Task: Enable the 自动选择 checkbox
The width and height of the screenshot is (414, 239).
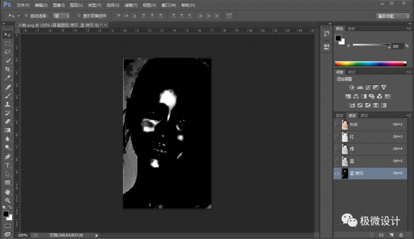Action: (x=26, y=16)
